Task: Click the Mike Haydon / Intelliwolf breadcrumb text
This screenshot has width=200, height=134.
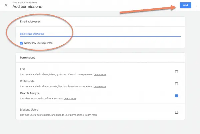Action: tap(25, 3)
